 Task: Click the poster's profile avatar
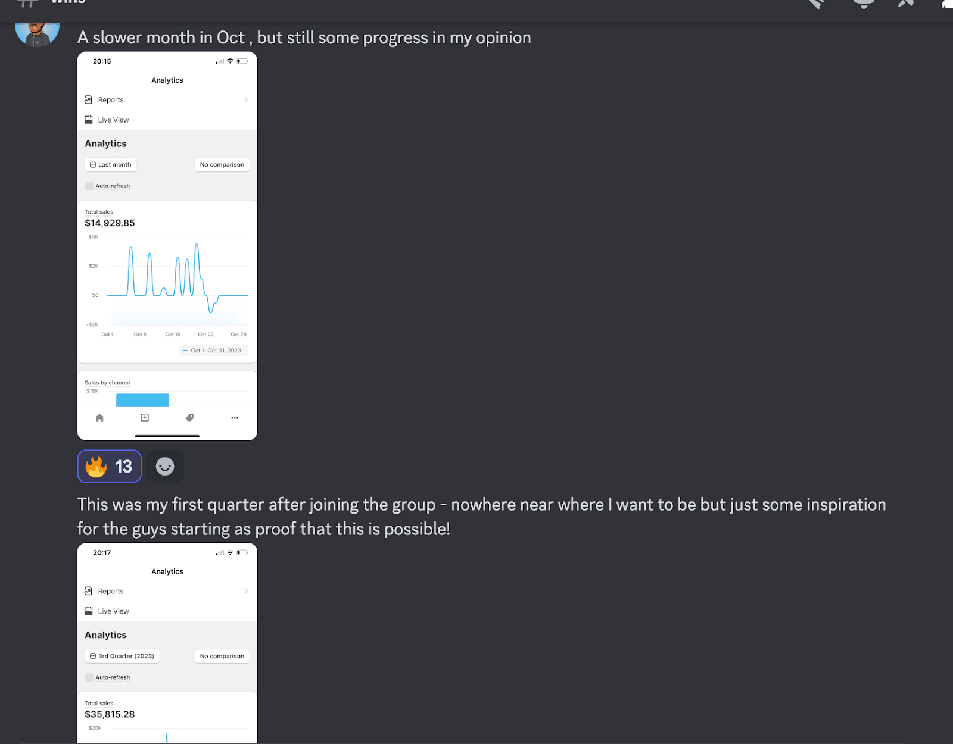pyautogui.click(x=37, y=33)
